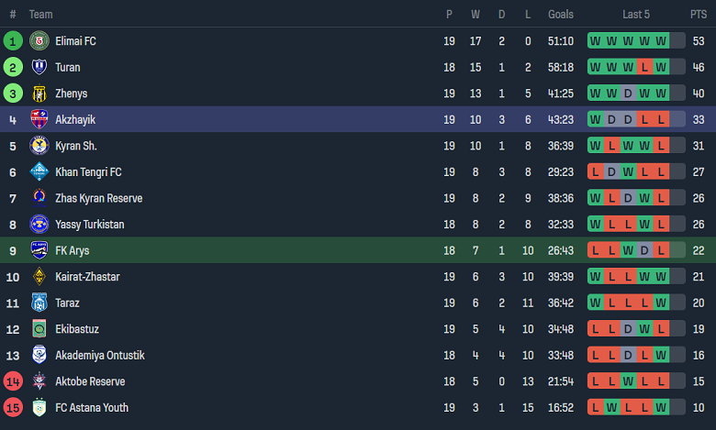Sort table by PTS column header
716x430 pixels.
pos(699,15)
